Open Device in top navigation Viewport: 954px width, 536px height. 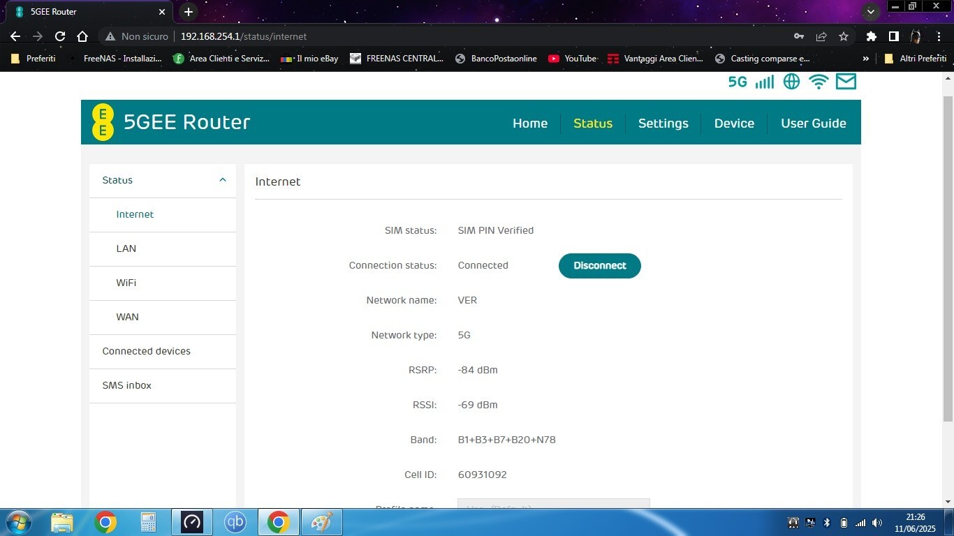[734, 123]
